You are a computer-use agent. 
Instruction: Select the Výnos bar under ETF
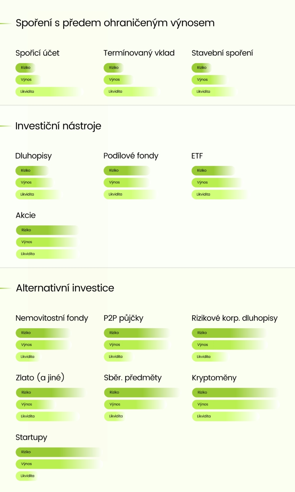click(215, 183)
